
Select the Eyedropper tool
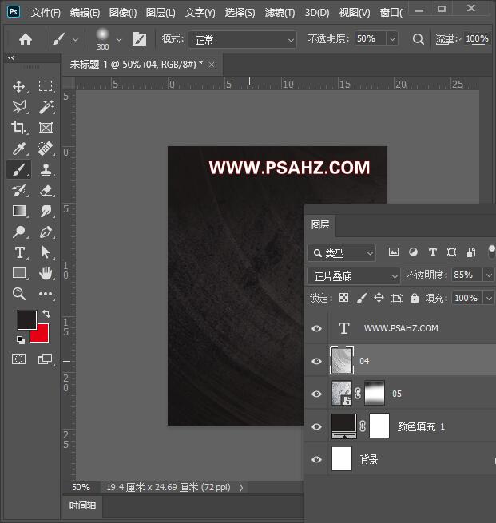pyautogui.click(x=18, y=149)
